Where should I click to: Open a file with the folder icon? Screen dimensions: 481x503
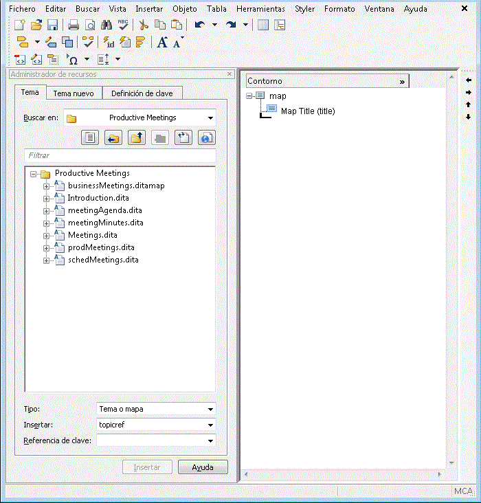[36, 25]
